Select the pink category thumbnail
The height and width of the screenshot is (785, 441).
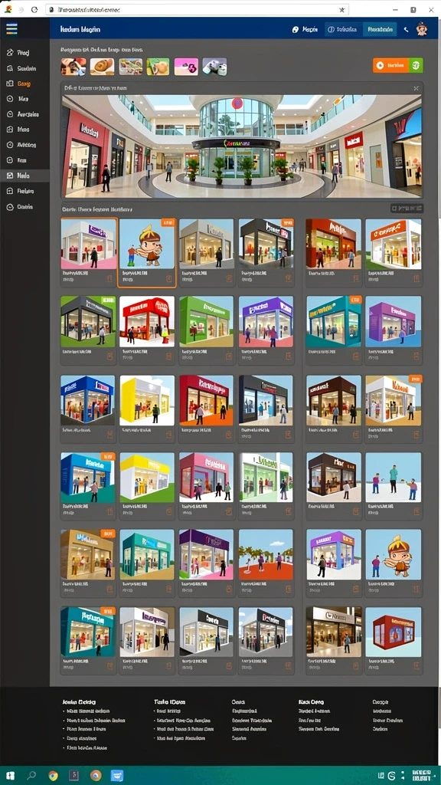coord(186,67)
